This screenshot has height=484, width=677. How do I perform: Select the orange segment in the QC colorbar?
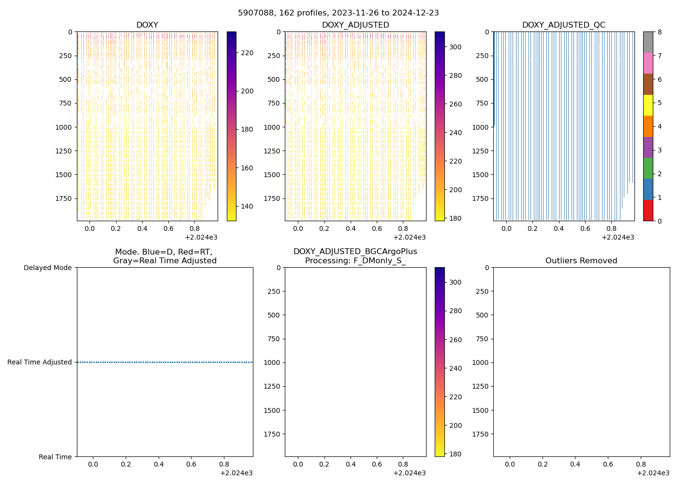click(648, 126)
